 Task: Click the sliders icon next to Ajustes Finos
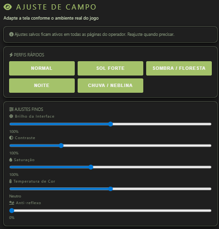[11, 109]
